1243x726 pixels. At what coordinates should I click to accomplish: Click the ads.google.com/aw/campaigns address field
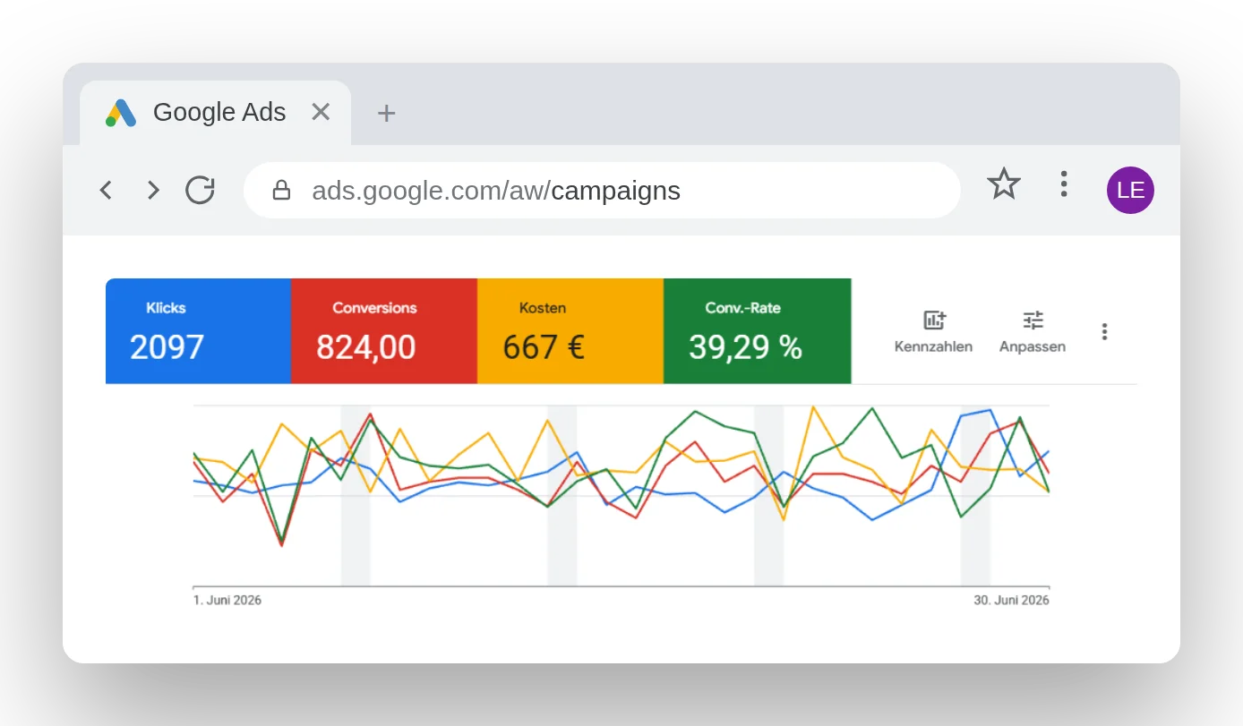tap(602, 190)
